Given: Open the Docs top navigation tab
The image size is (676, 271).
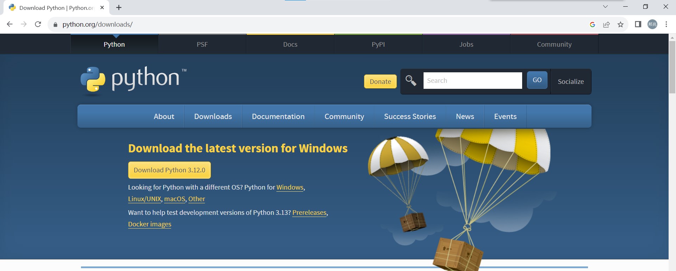Looking at the screenshot, I should pyautogui.click(x=290, y=44).
